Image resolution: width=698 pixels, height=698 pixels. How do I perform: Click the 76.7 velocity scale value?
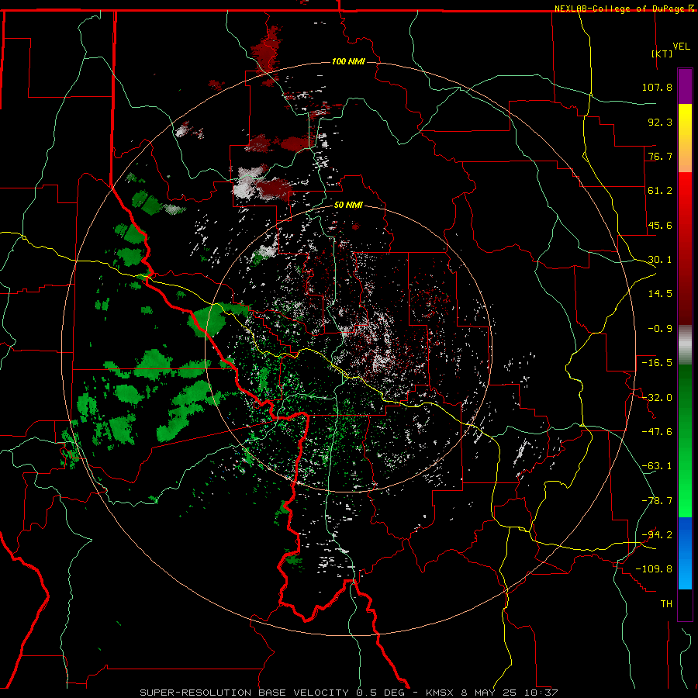click(660, 156)
